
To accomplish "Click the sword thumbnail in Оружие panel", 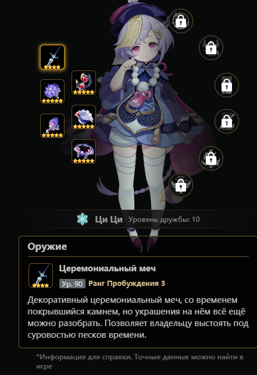I will pos(41,275).
